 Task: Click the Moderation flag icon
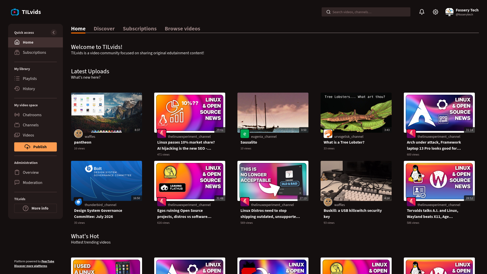[17, 182]
